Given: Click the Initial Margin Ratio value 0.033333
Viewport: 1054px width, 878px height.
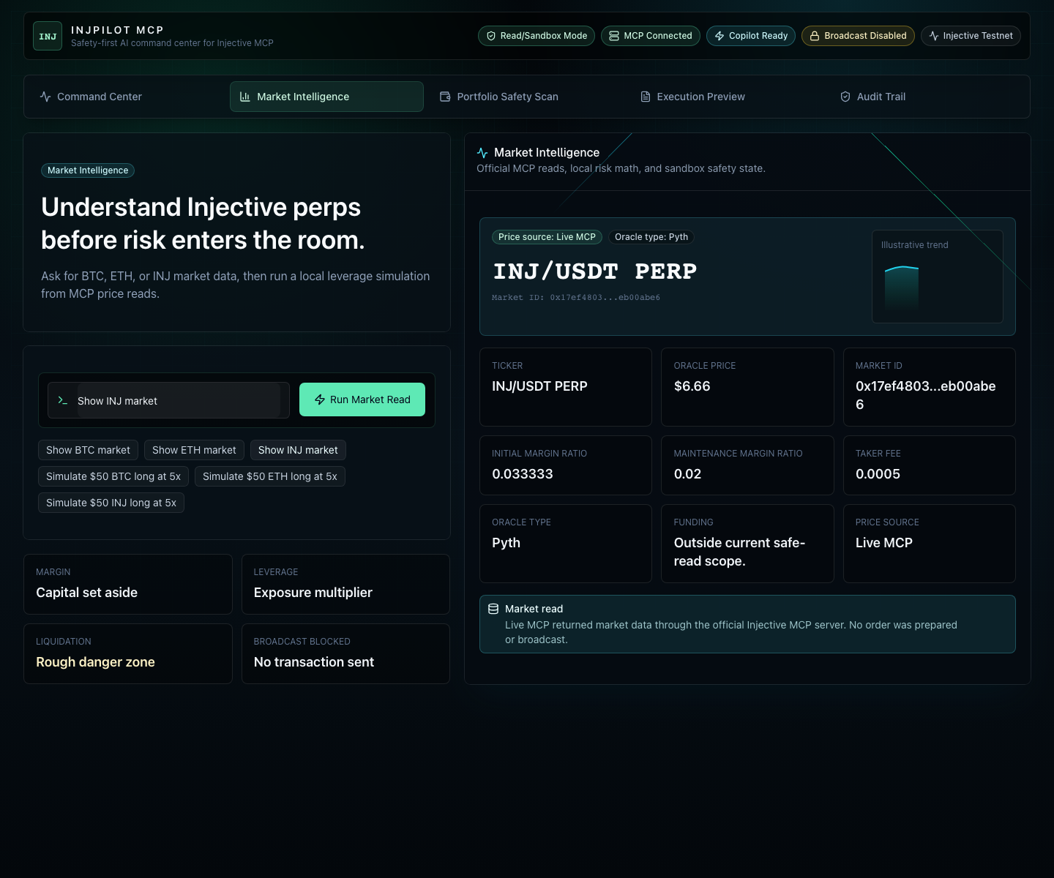Looking at the screenshot, I should 523,474.
